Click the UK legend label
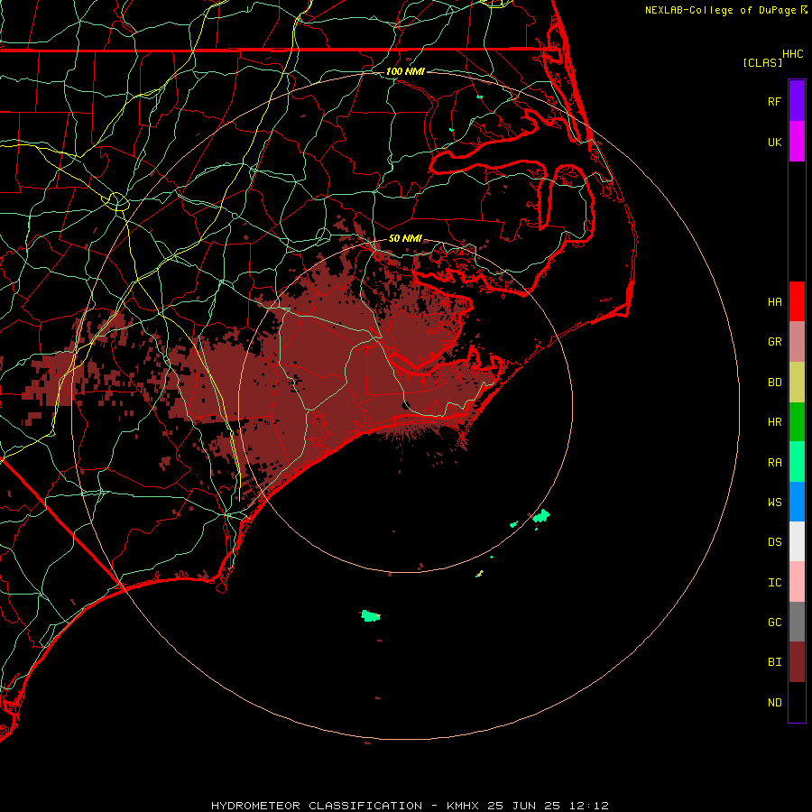Viewport: 812px width, 812px height. pyautogui.click(x=774, y=142)
